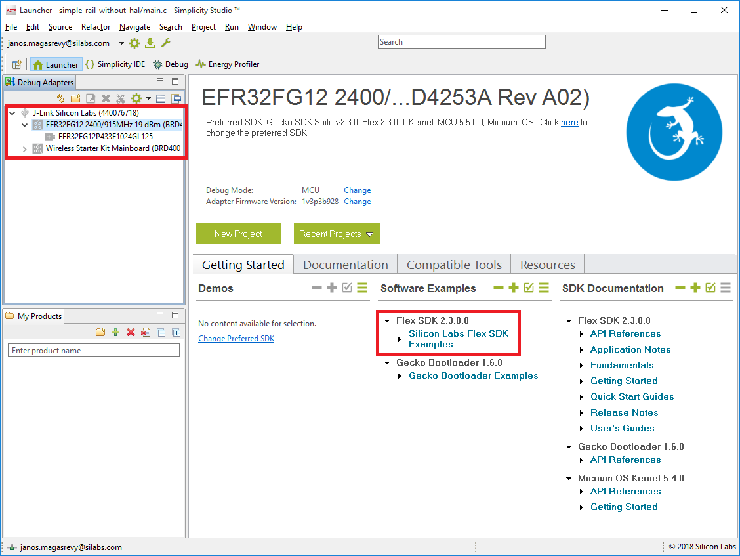Screen dimensions: 740x556
Task: Refresh the Debug Adapters list
Action: 60,98
